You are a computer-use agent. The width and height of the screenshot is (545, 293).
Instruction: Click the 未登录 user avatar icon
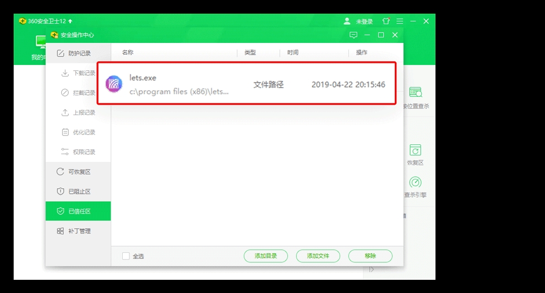pyautogui.click(x=347, y=21)
